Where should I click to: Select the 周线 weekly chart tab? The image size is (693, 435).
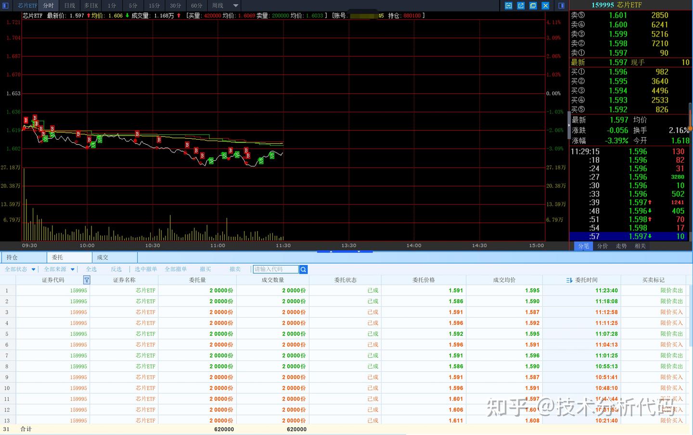coord(218,6)
